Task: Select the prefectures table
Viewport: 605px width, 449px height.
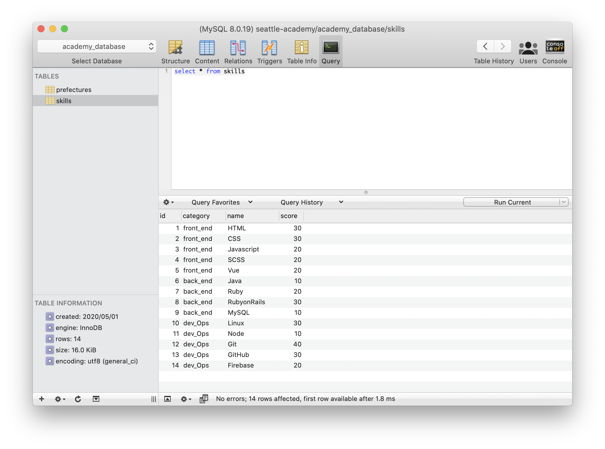Action: [x=74, y=90]
